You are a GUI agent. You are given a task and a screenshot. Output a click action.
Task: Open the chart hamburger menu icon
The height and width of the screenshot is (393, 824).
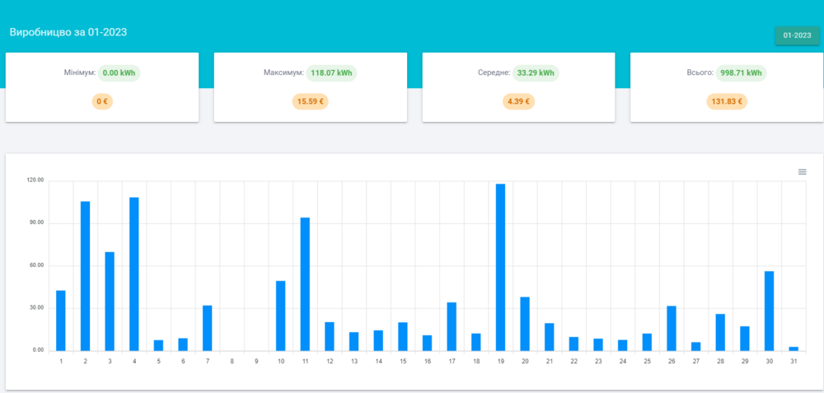pyautogui.click(x=802, y=172)
